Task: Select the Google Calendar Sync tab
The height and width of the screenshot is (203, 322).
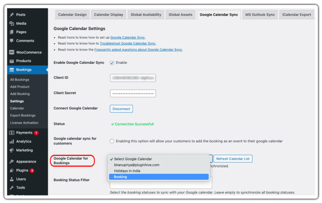Action: 219,15
